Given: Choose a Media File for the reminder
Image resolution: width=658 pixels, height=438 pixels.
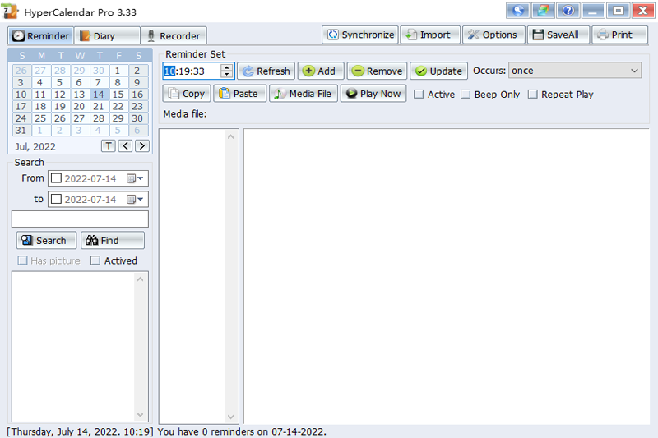Looking at the screenshot, I should pos(304,94).
